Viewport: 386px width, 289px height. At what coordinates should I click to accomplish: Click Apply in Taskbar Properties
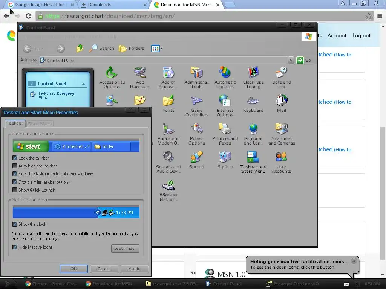(x=135, y=269)
